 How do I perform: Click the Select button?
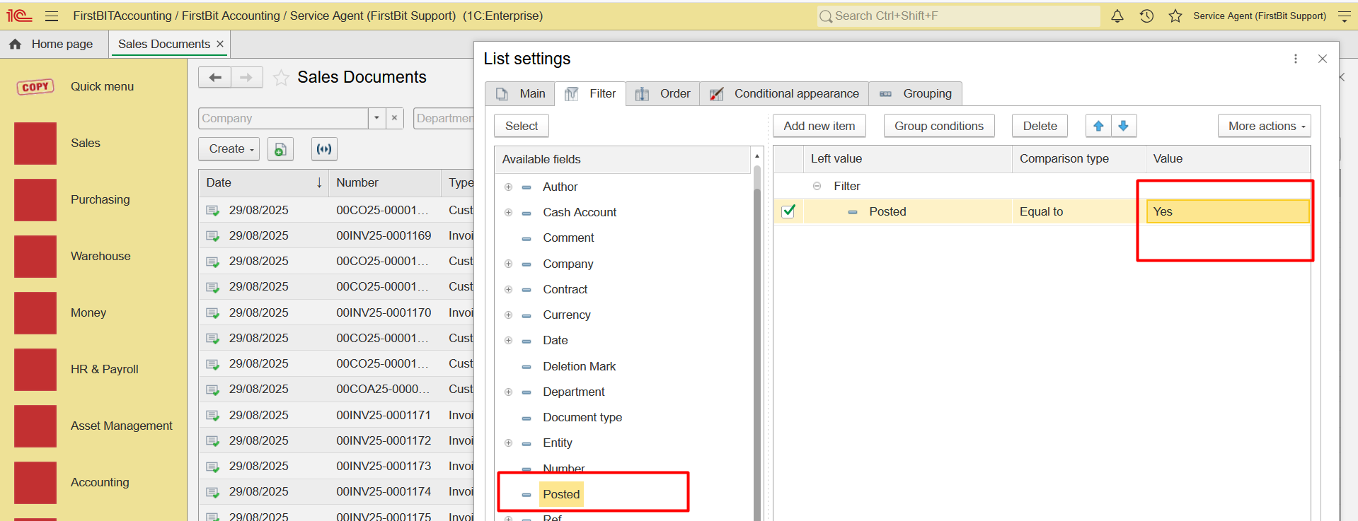click(522, 126)
